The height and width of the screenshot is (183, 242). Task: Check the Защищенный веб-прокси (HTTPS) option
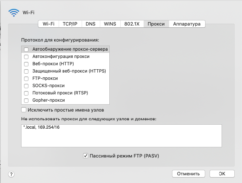pyautogui.click(x=26, y=71)
